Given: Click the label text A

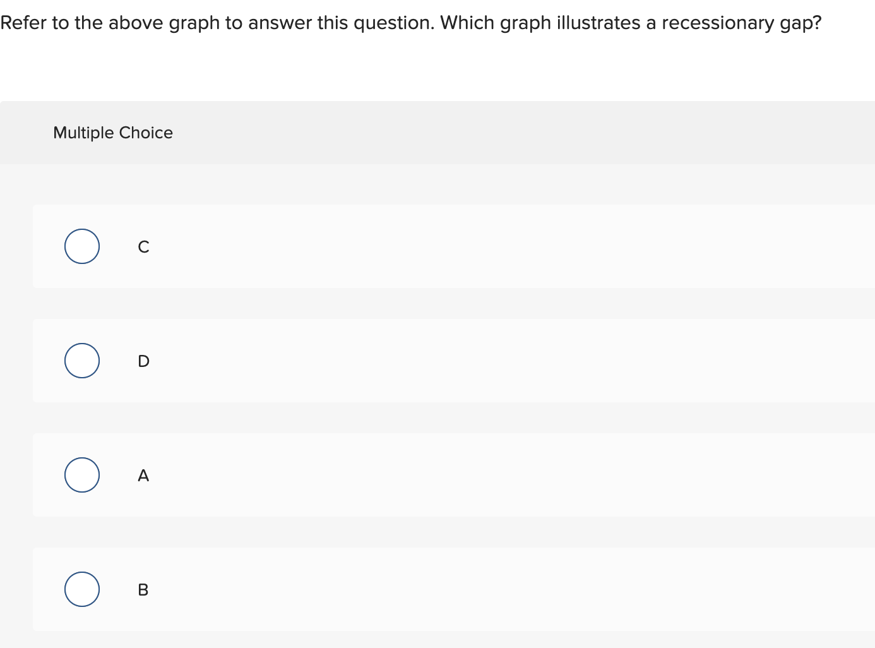Looking at the screenshot, I should 143,476.
